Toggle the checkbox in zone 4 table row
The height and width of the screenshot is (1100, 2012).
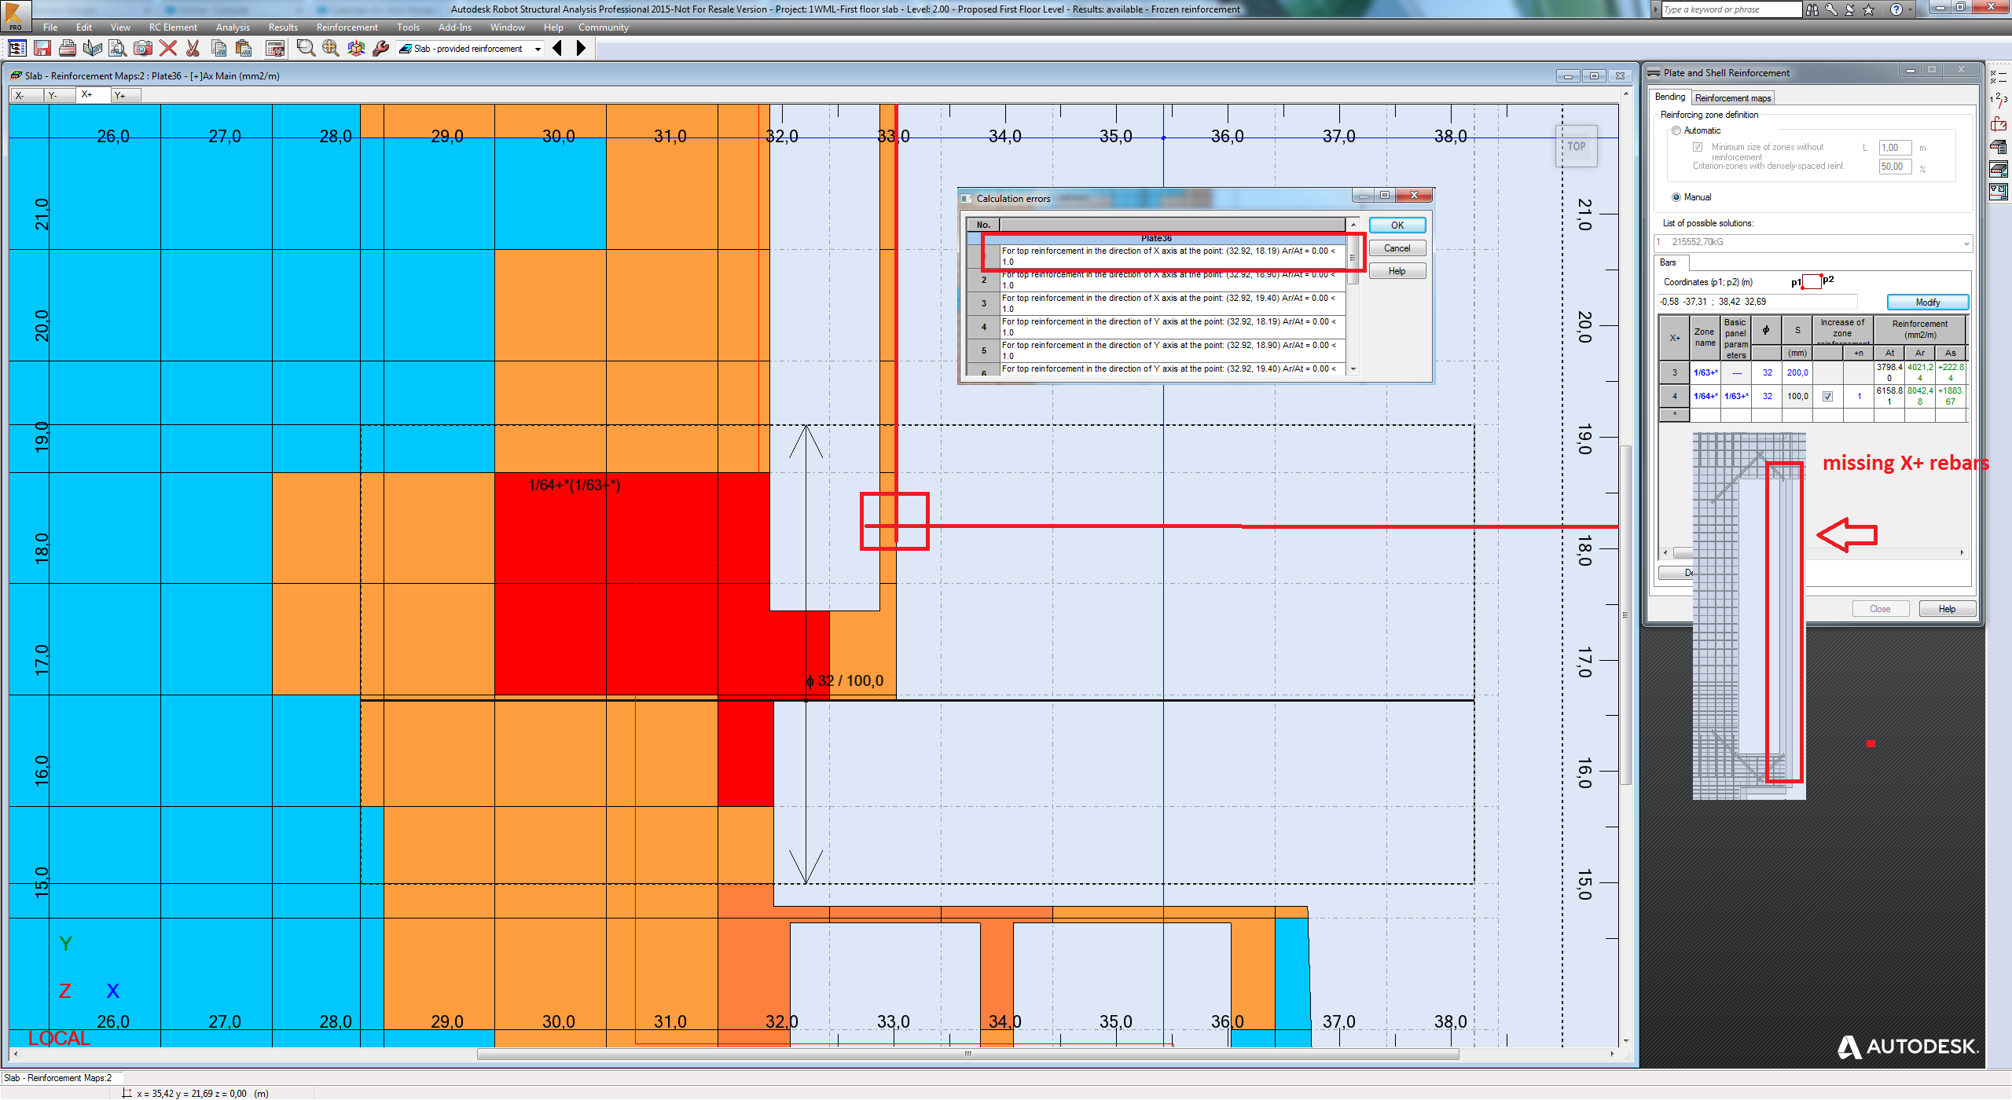coord(1827,396)
